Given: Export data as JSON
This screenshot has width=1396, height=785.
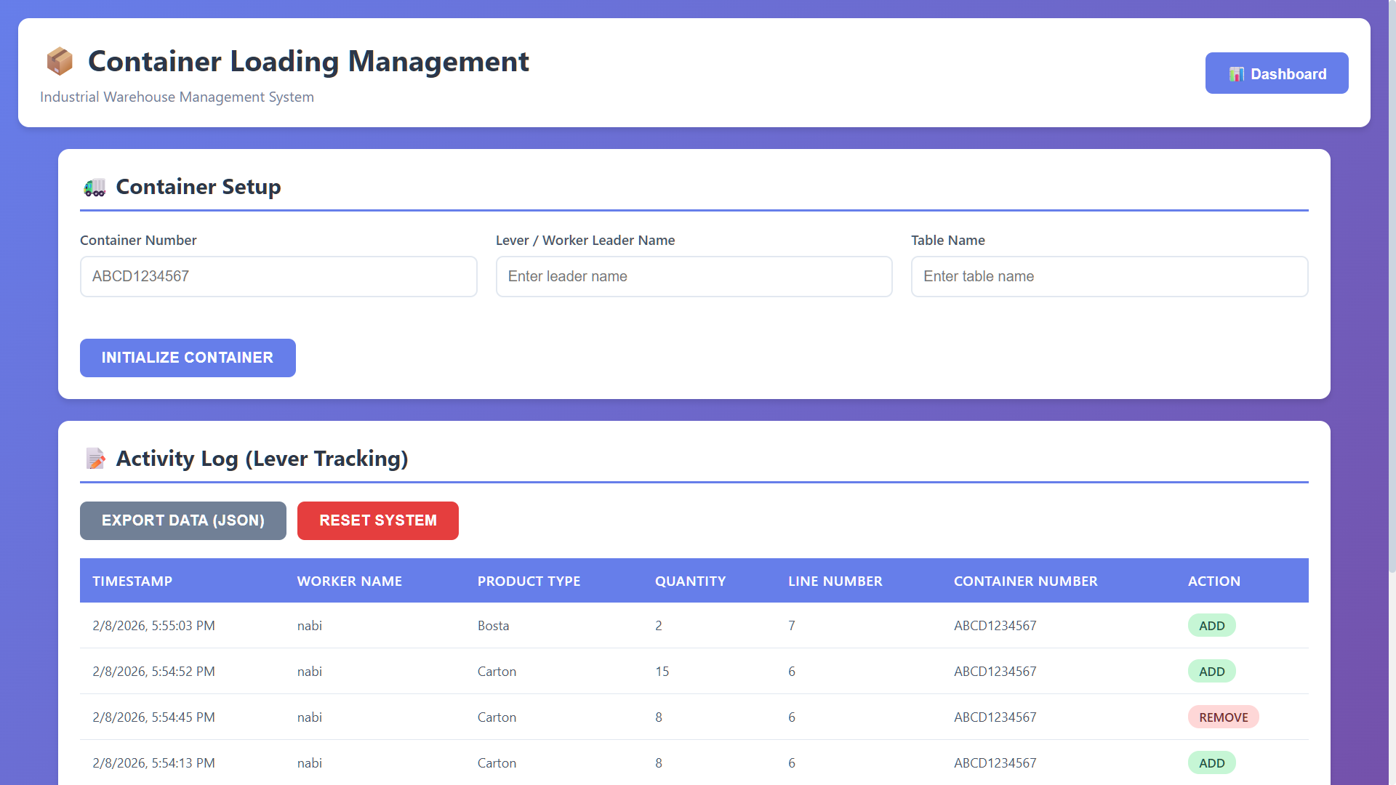Looking at the screenshot, I should coord(182,520).
